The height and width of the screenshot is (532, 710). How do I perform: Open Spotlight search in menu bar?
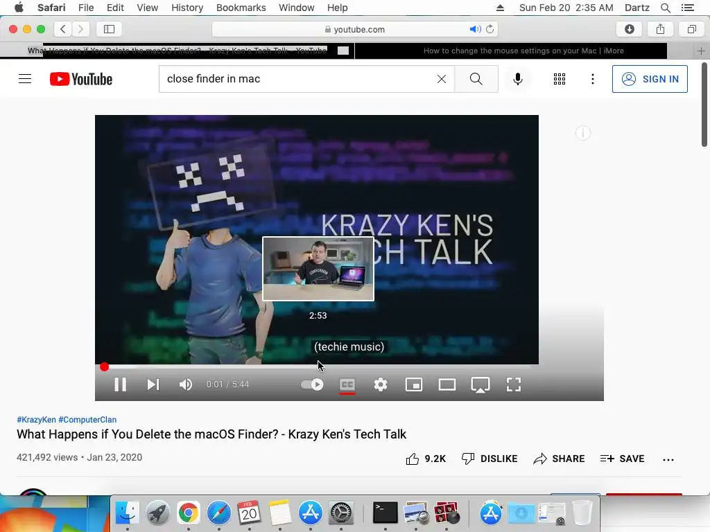pos(665,8)
